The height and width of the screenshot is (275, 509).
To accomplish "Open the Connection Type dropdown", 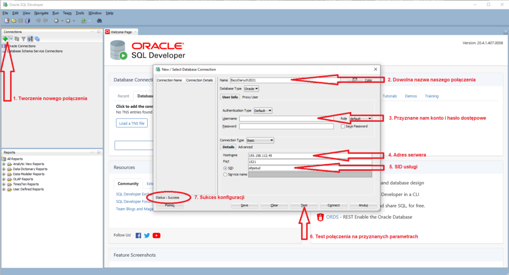I will [x=260, y=140].
